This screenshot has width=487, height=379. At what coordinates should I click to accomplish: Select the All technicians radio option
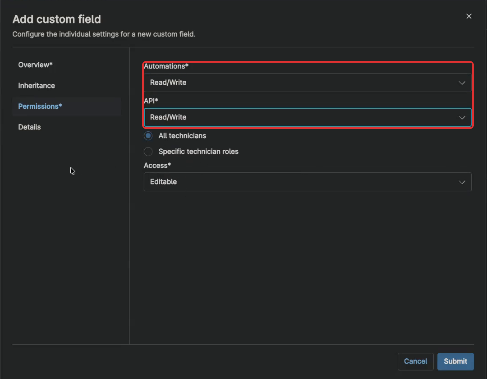[x=148, y=136]
